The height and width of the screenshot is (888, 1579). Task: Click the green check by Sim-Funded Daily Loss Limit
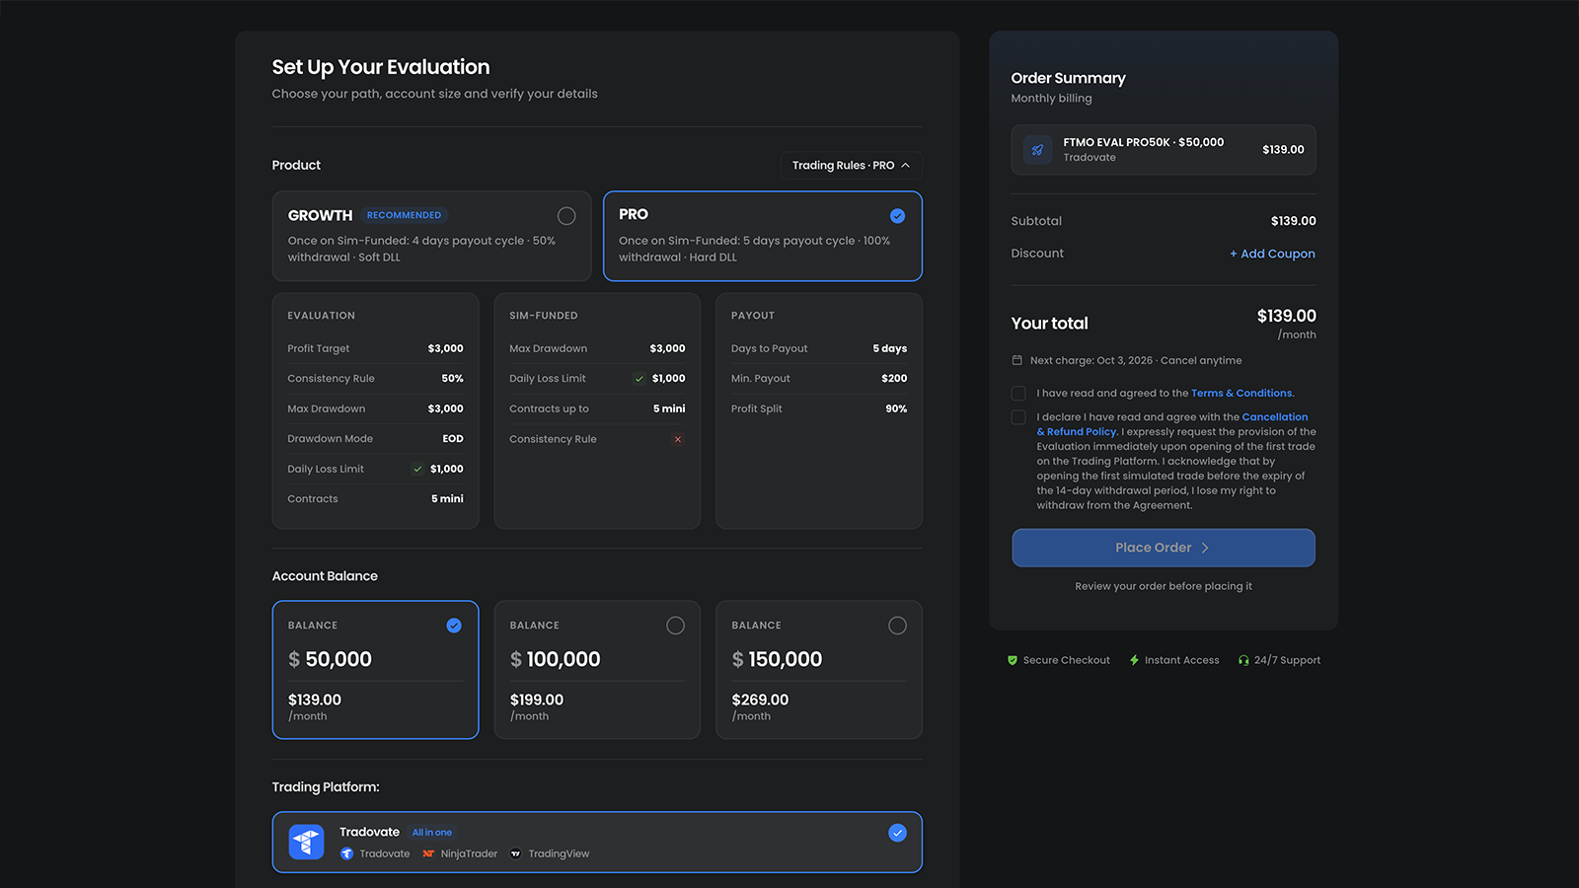click(639, 379)
